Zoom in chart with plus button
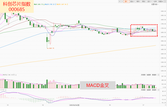This screenshot has width=167, height=107. click(120, 2)
